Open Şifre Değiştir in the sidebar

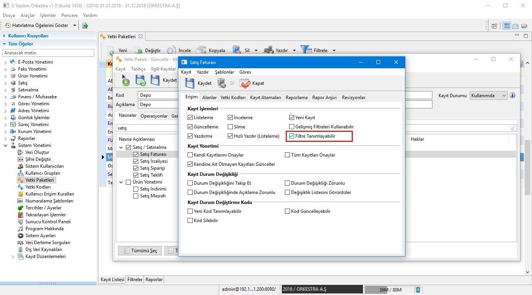point(38,159)
